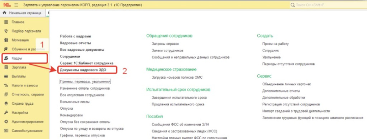Create a Прием на работу document
Screen dimensions: 367x139
pos(276,44)
